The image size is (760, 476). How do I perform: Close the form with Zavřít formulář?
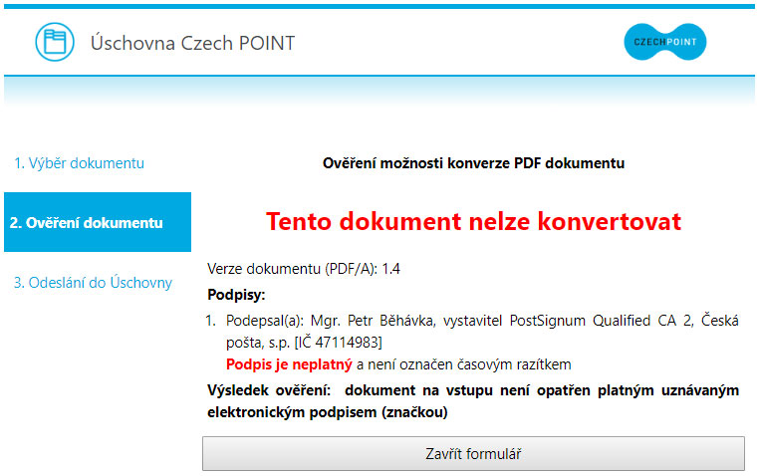pyautogui.click(x=473, y=454)
